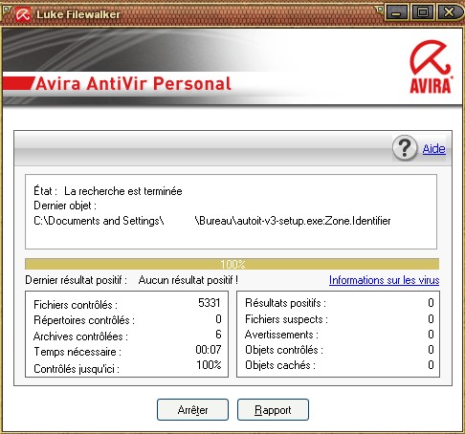
Task: Click the Objets contrôlés label
Action: tap(284, 350)
